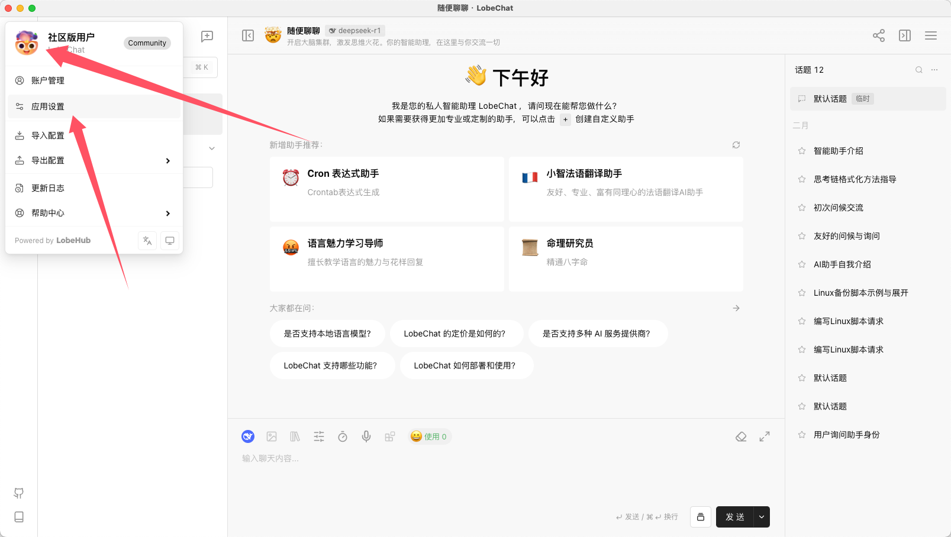Image resolution: width=951 pixels, height=537 pixels.
Task: Click the plus button to create a custom assistant
Action: click(x=565, y=119)
